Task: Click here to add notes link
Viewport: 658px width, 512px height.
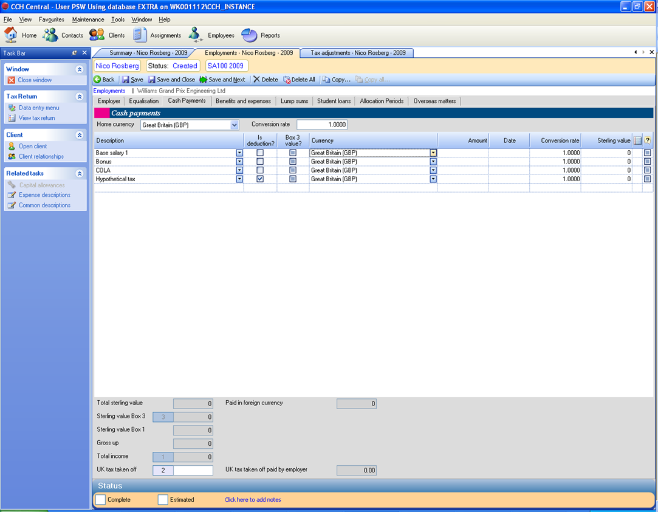Action: coord(253,499)
